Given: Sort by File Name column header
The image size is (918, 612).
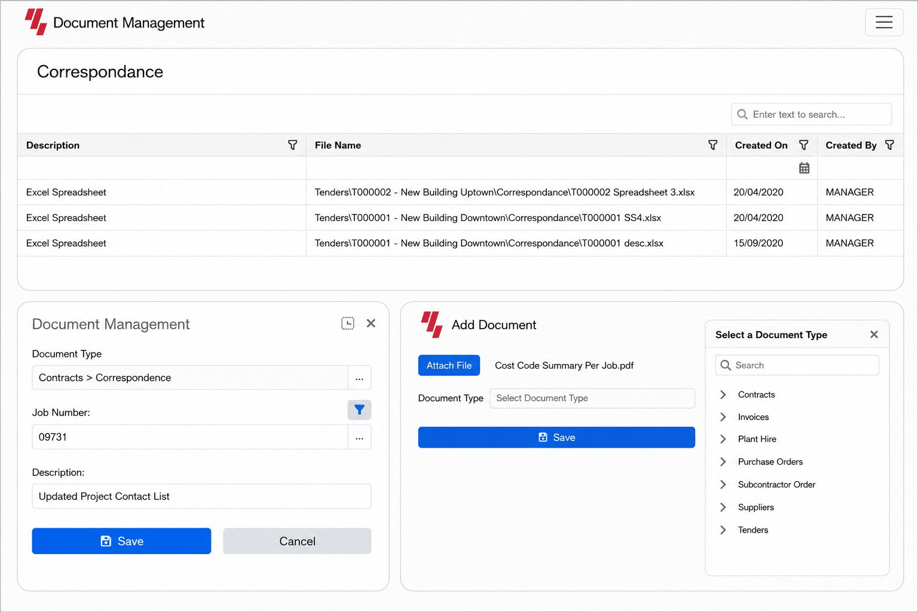Looking at the screenshot, I should pyautogui.click(x=338, y=145).
